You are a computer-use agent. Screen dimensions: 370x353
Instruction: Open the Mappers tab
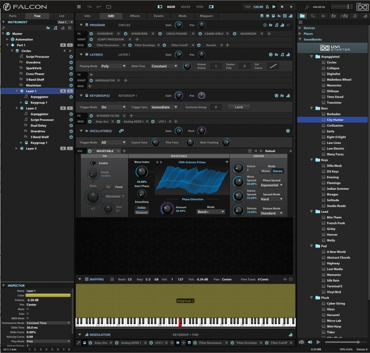point(206,16)
